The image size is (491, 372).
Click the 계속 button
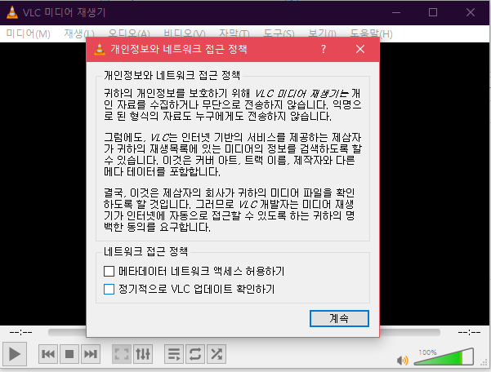(339, 318)
